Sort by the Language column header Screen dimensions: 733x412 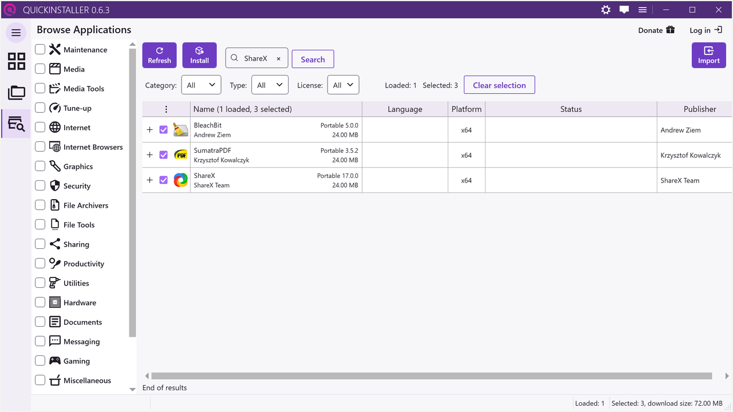click(x=405, y=109)
